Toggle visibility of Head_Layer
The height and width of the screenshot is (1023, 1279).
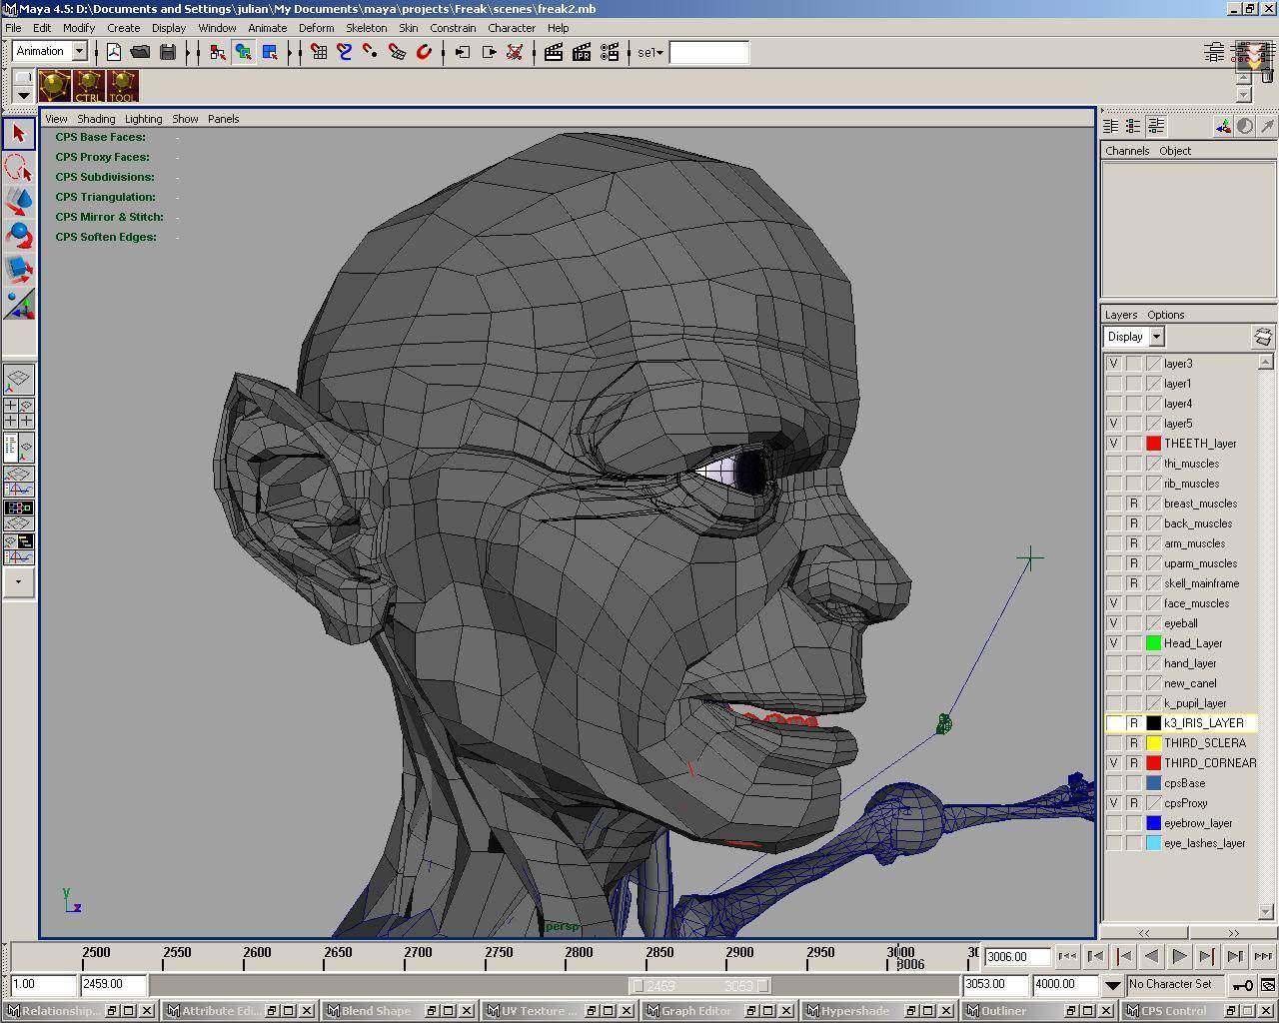point(1113,643)
